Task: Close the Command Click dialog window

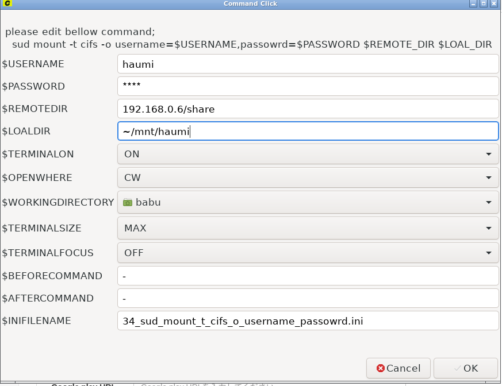Action: pos(493,4)
